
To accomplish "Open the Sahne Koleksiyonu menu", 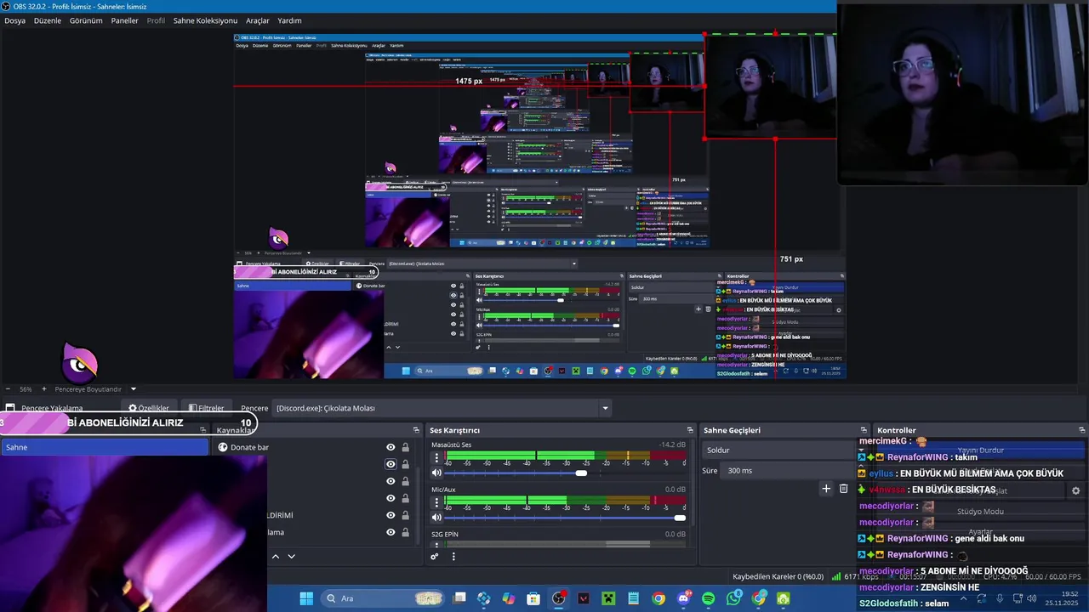I will pyautogui.click(x=205, y=20).
